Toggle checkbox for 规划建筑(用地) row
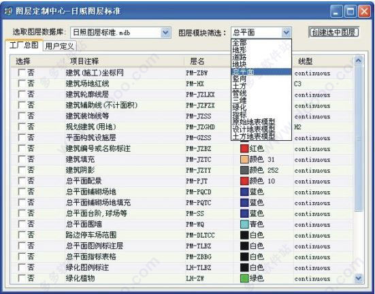375x294 pixels. (x=22, y=127)
